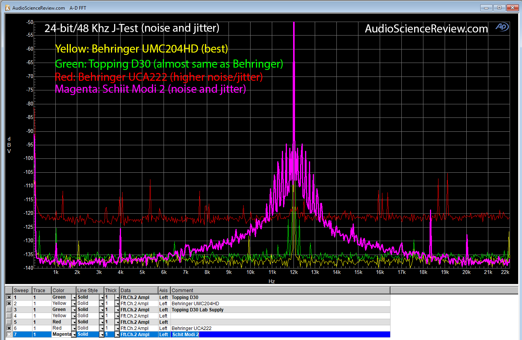Select Fft.Ch.2 Ampl data cell in sweep 1

pyautogui.click(x=139, y=297)
